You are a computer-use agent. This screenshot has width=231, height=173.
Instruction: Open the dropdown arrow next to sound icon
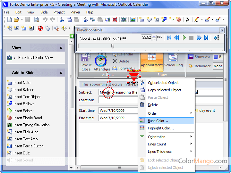69,28
